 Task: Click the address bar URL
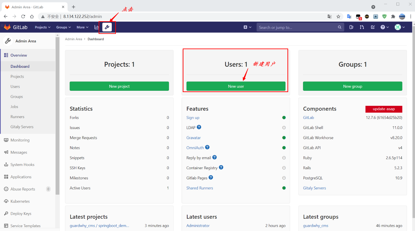coord(82,16)
